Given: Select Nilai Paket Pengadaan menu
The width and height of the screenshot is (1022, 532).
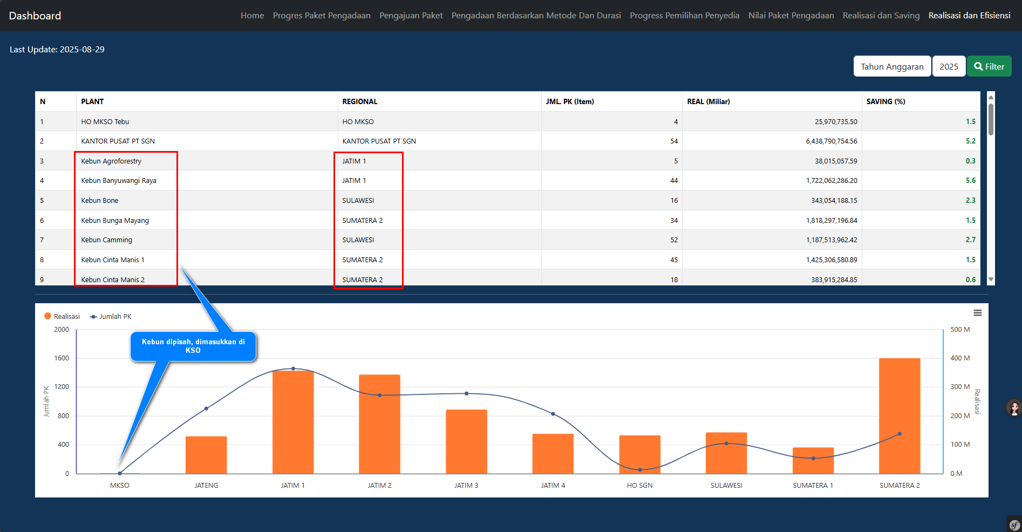Looking at the screenshot, I should click(791, 16).
